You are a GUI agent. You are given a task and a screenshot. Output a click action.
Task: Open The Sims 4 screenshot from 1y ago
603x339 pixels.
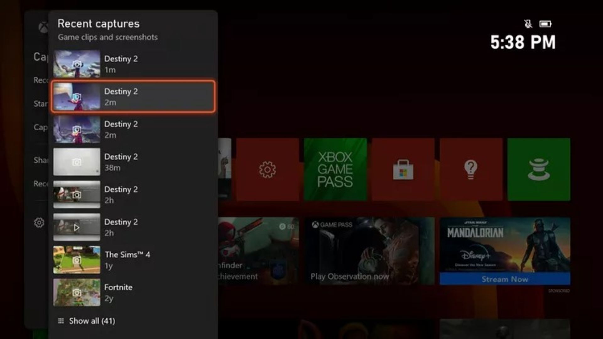133,260
